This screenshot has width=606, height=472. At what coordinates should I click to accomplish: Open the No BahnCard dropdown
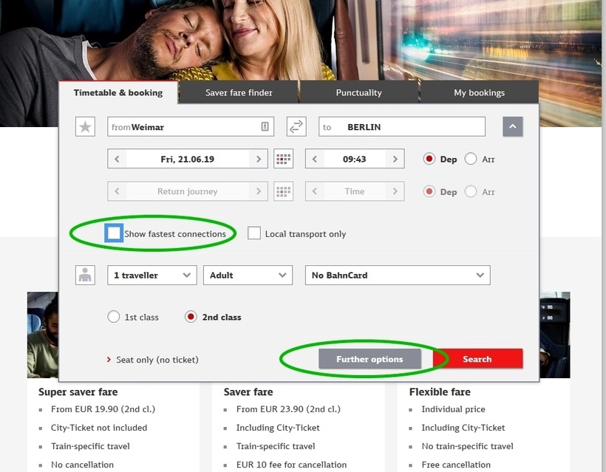(x=397, y=275)
